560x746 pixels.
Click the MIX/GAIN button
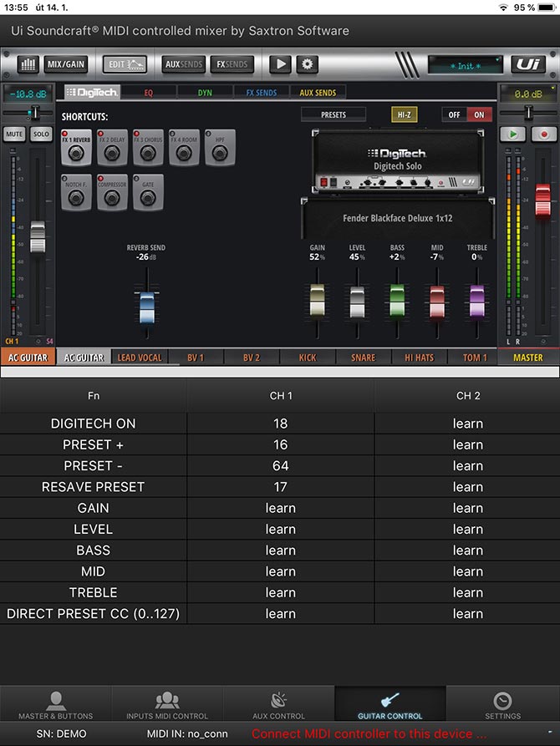(x=66, y=64)
